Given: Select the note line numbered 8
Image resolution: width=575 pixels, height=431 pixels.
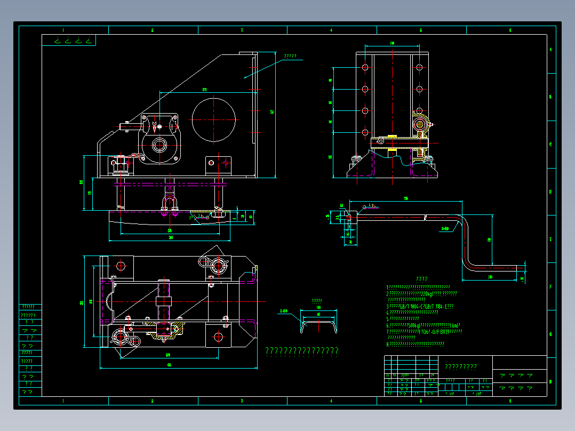Looking at the screenshot, I should 416,344.
